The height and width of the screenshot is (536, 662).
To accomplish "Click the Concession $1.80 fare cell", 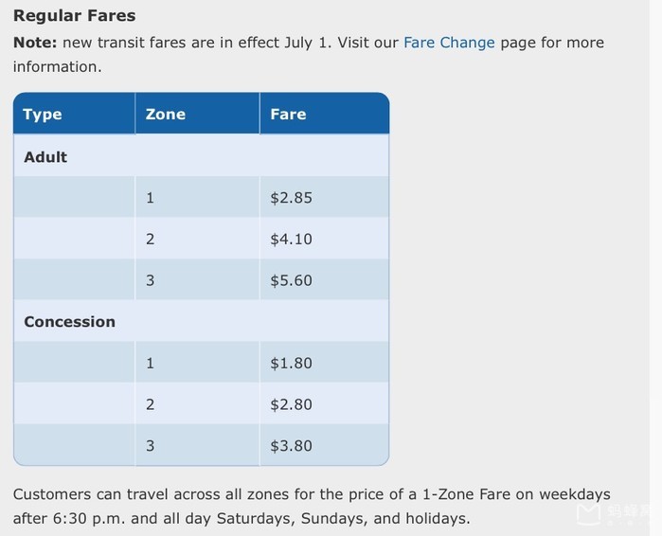I will tap(291, 363).
